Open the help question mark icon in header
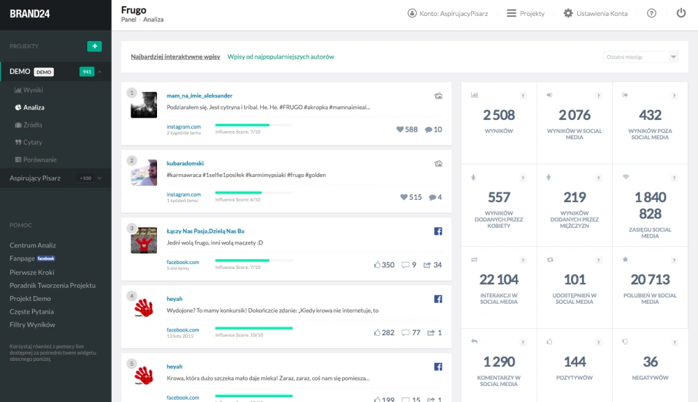Image resolution: width=698 pixels, height=402 pixels. 651,13
